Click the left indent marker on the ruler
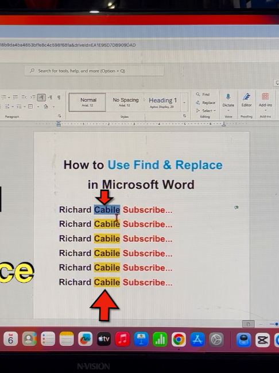The image size is (279, 373). (x=59, y=124)
